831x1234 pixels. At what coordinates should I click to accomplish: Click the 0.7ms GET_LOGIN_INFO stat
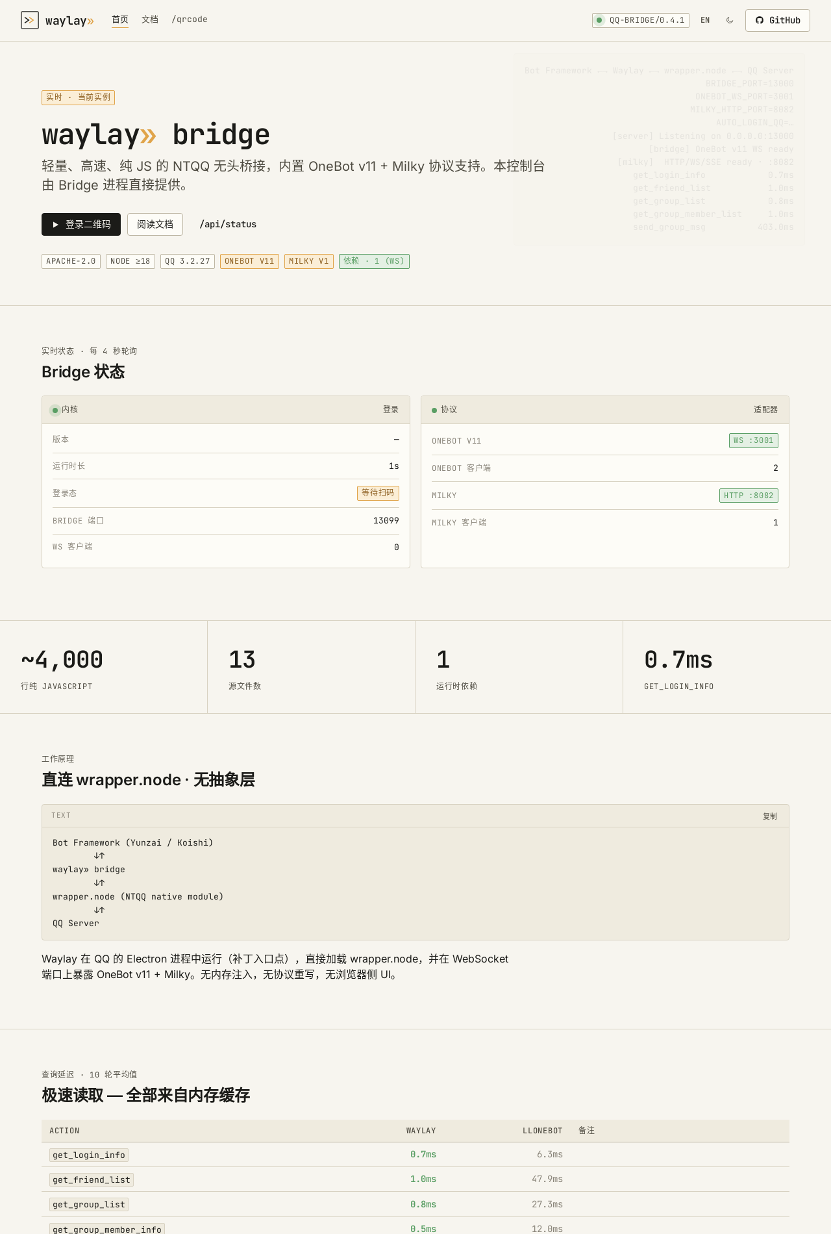click(727, 667)
